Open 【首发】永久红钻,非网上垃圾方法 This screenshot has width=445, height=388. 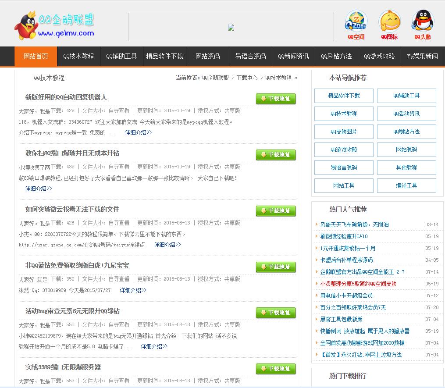coord(361,355)
